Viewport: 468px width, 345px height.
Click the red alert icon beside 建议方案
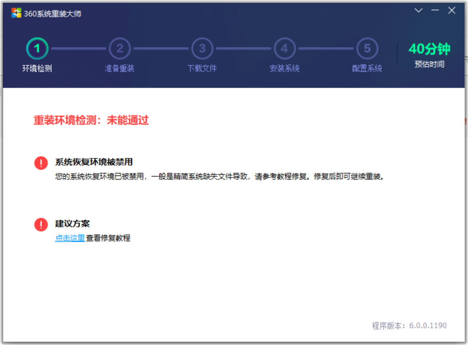(x=41, y=224)
